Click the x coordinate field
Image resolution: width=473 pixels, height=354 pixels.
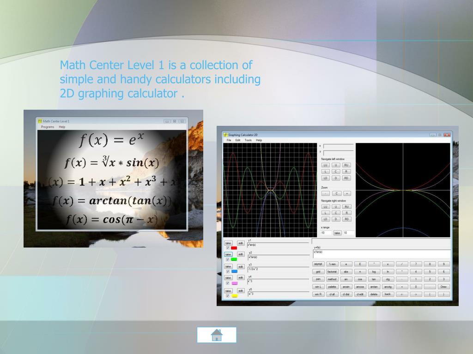click(x=338, y=146)
